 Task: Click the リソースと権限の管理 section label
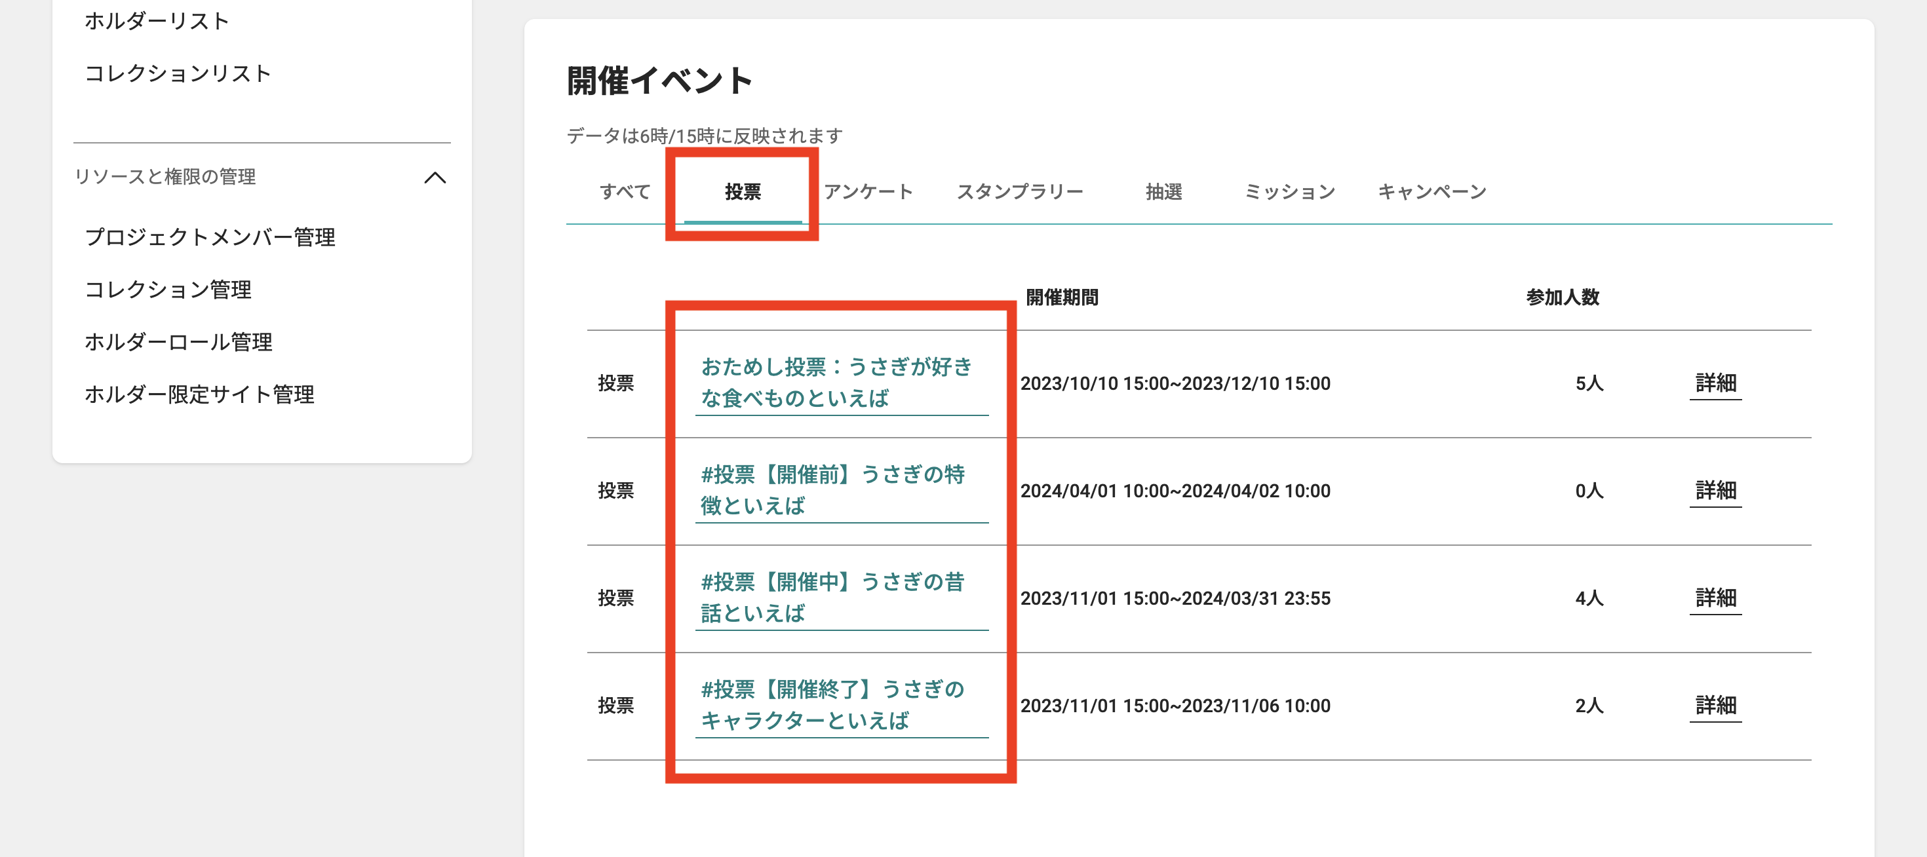(165, 178)
